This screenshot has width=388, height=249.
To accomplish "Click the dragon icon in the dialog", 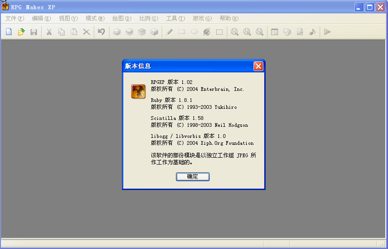I will (x=138, y=91).
